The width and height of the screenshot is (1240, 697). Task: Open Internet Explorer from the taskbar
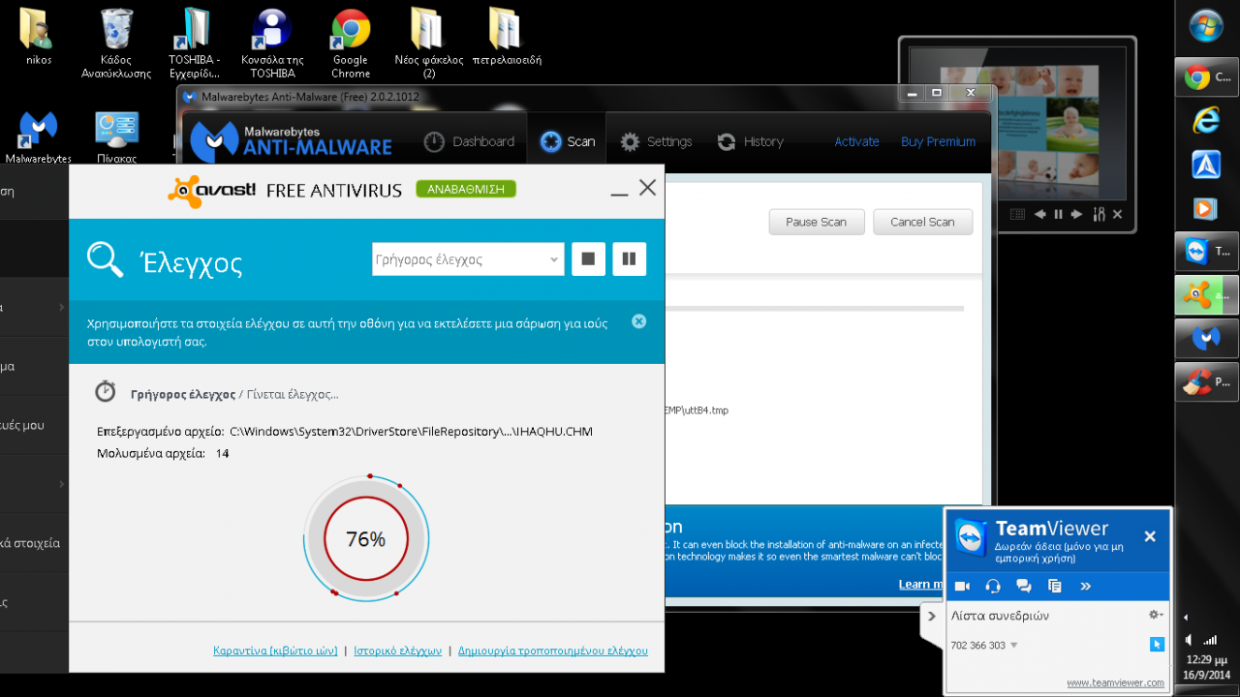pos(1205,120)
